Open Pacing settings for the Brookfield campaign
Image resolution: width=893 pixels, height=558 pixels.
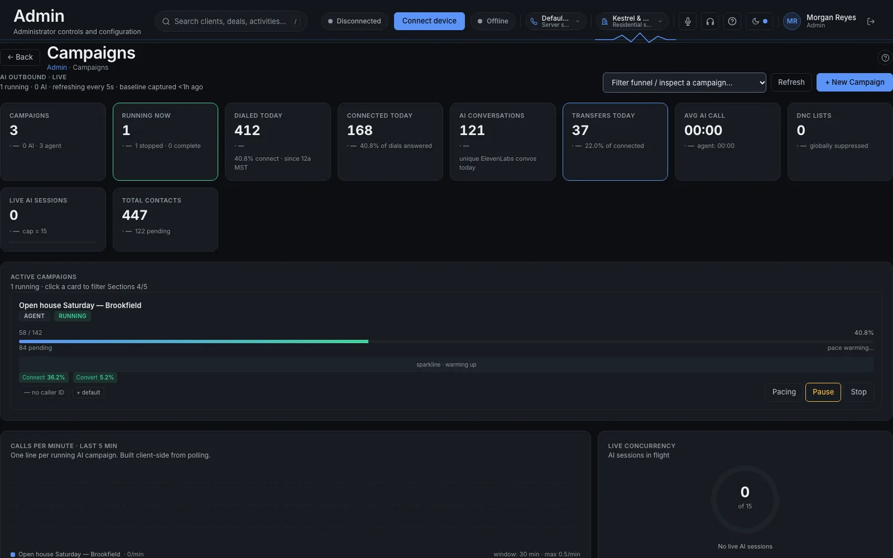click(784, 392)
